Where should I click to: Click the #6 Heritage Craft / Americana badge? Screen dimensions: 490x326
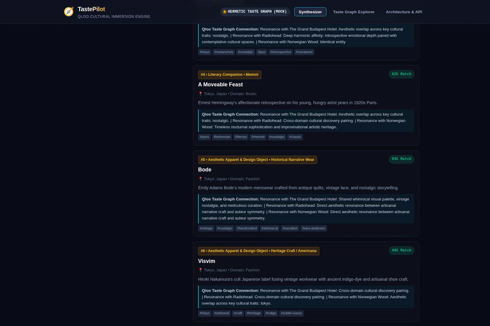coord(259,251)
